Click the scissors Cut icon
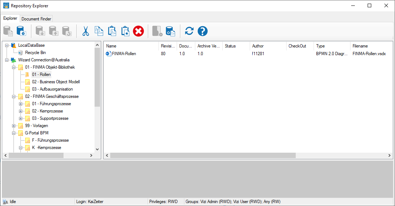This screenshot has height=206, width=395. tap(86, 31)
